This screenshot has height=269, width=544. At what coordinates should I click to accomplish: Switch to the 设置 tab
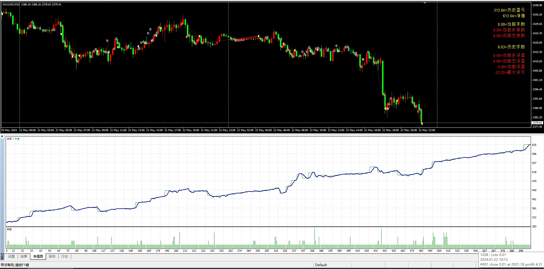click(x=11, y=257)
